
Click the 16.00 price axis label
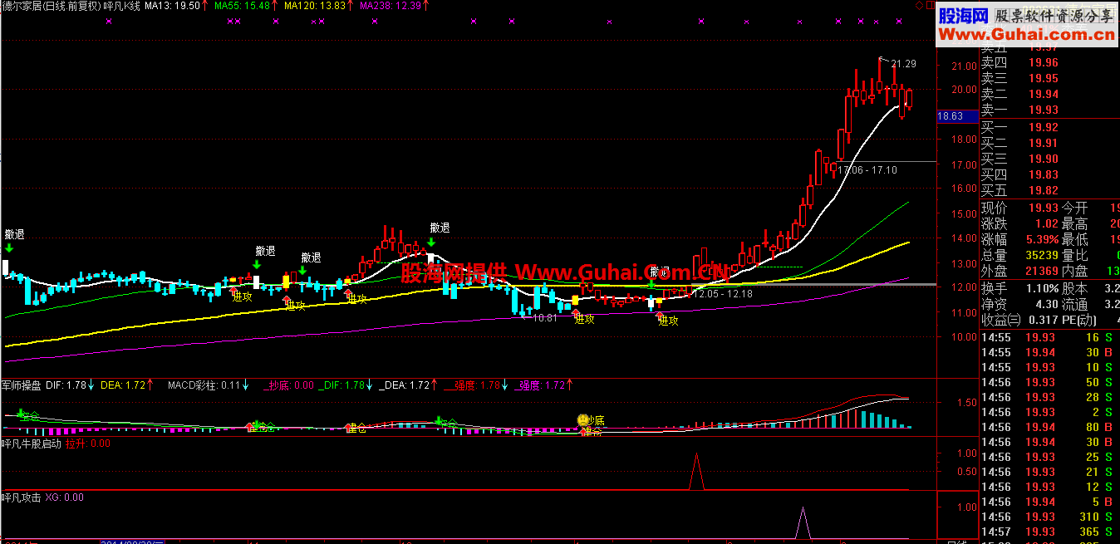point(964,189)
